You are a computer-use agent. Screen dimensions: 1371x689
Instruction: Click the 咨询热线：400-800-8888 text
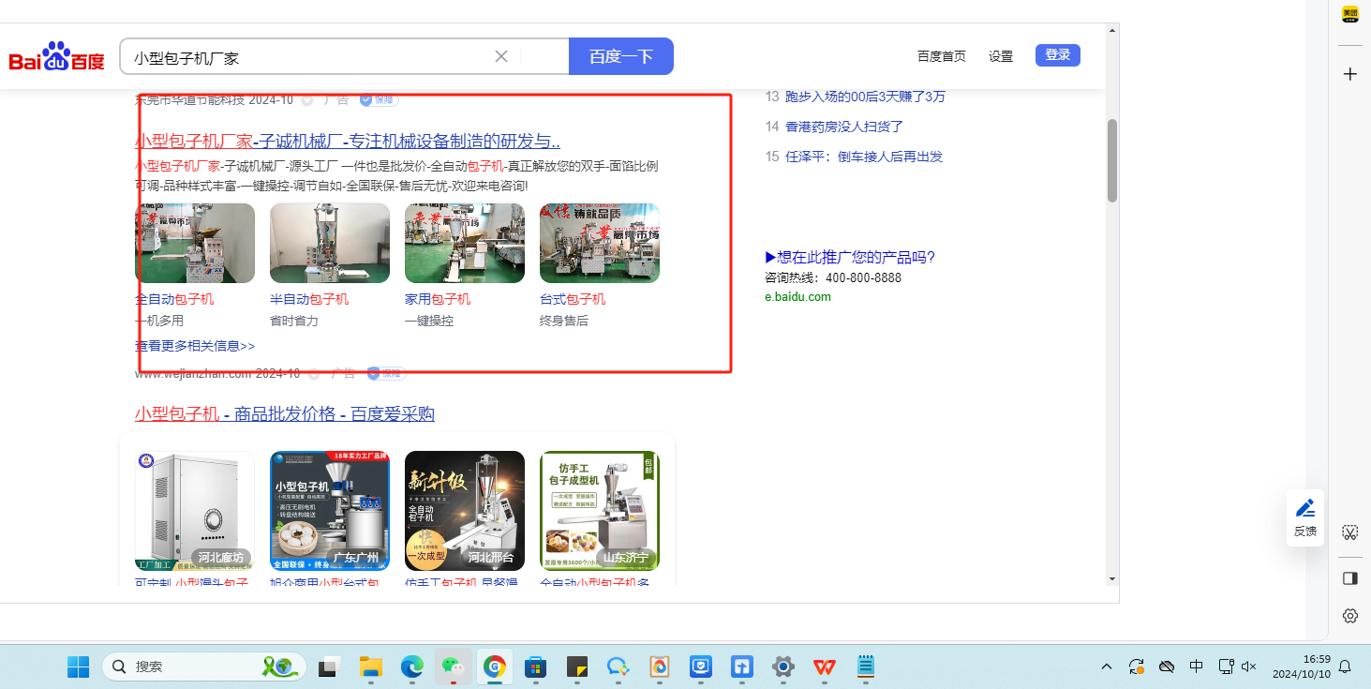point(833,278)
